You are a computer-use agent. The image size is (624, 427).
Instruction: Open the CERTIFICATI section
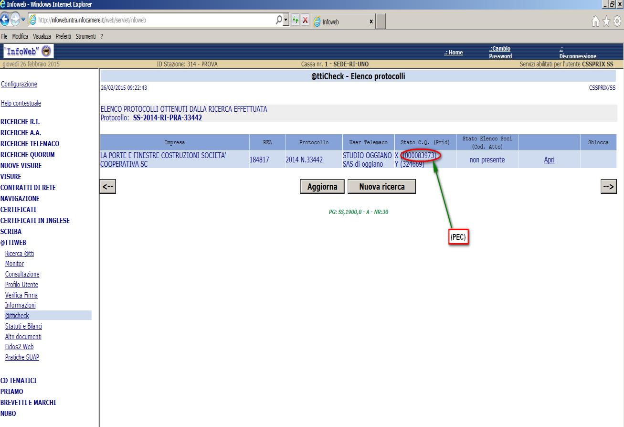pos(18,210)
